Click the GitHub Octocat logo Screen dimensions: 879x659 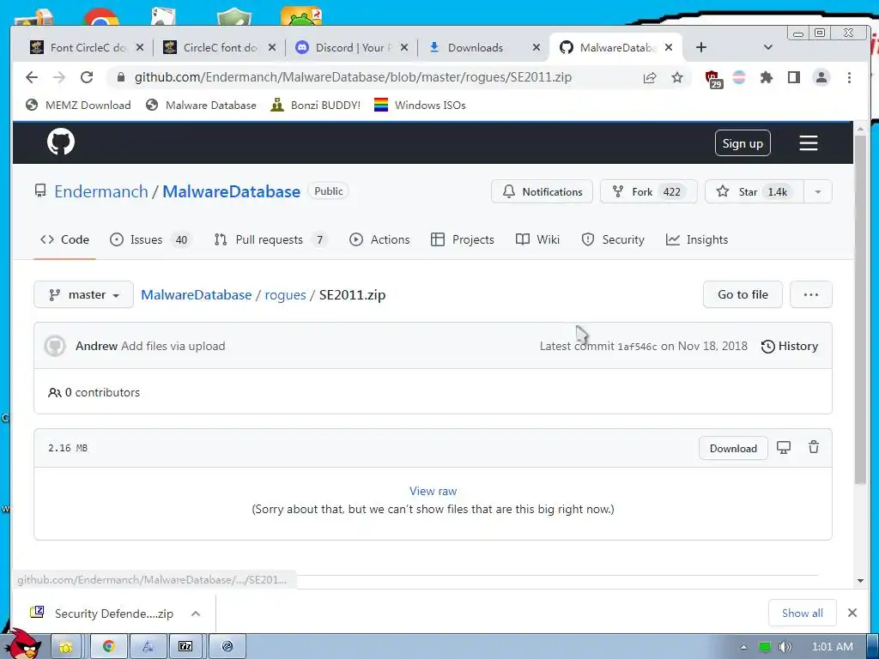(61, 142)
